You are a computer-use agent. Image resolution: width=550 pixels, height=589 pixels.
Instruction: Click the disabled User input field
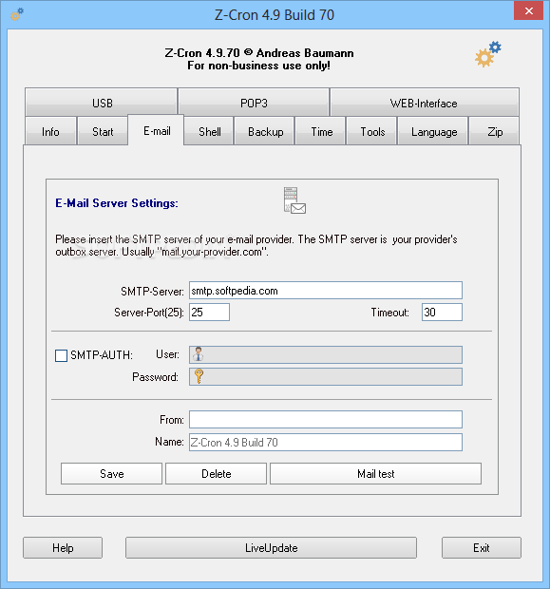pyautogui.click(x=326, y=354)
